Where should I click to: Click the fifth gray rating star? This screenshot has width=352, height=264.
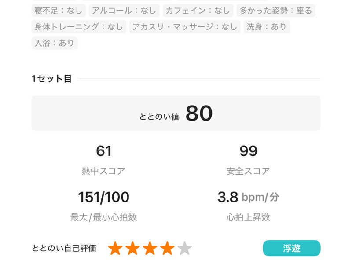pos(185,248)
